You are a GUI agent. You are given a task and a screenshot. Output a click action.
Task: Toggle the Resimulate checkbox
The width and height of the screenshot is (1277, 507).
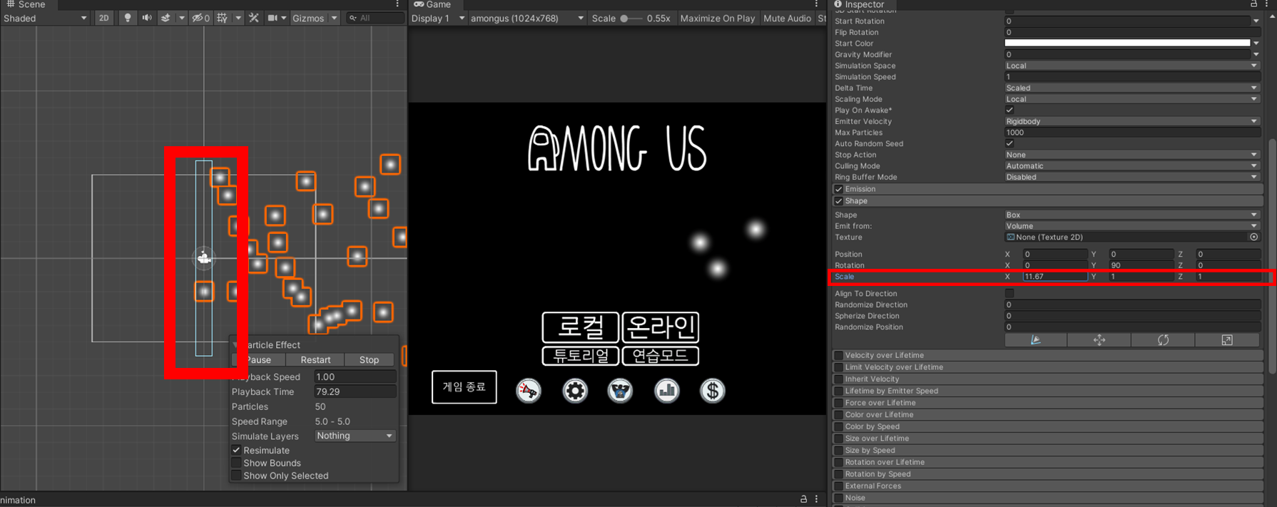[x=236, y=450]
